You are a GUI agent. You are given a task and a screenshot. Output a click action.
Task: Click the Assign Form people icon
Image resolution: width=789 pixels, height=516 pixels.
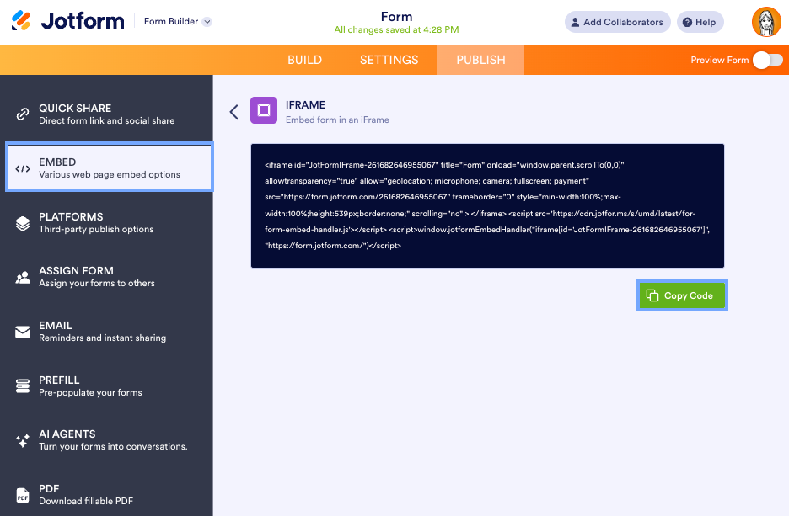click(23, 277)
